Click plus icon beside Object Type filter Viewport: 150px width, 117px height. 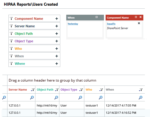tap(57, 41)
